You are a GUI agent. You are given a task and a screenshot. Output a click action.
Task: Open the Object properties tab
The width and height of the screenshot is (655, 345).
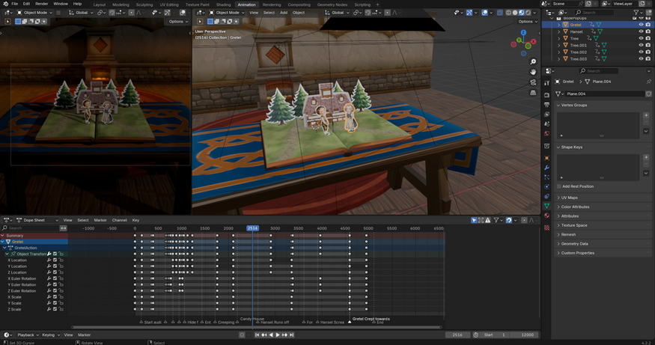click(x=546, y=158)
